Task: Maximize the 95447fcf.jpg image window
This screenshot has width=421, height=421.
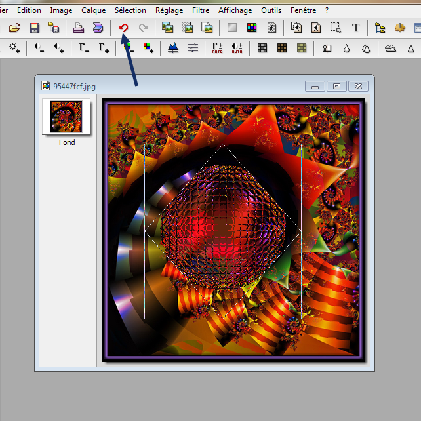Action: (336, 86)
